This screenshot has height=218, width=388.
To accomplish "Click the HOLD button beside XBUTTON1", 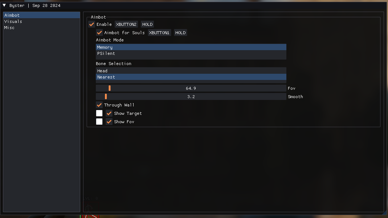I will coord(180,33).
